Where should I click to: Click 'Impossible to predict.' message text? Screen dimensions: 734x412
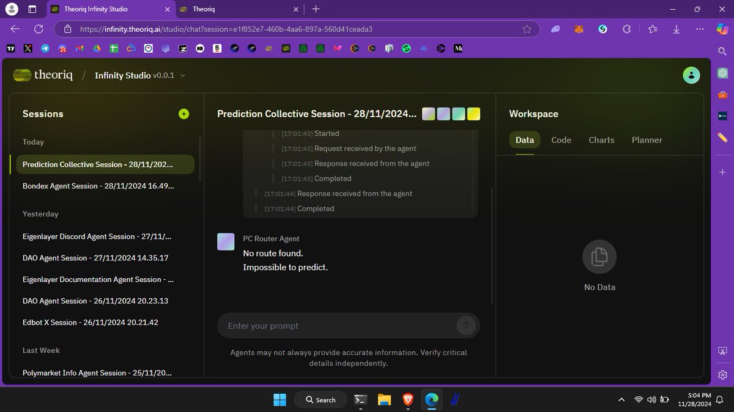pyautogui.click(x=286, y=267)
